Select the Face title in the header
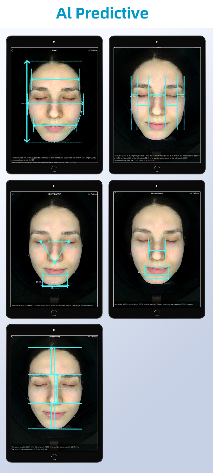This screenshot has height=474, width=213. click(x=54, y=50)
